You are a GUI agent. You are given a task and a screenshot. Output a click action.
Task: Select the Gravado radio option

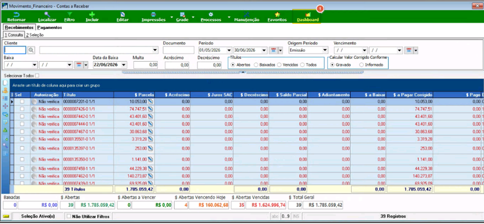[332, 65]
